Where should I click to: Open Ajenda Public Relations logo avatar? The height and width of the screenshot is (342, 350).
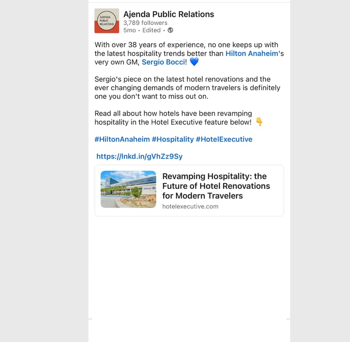click(x=107, y=21)
